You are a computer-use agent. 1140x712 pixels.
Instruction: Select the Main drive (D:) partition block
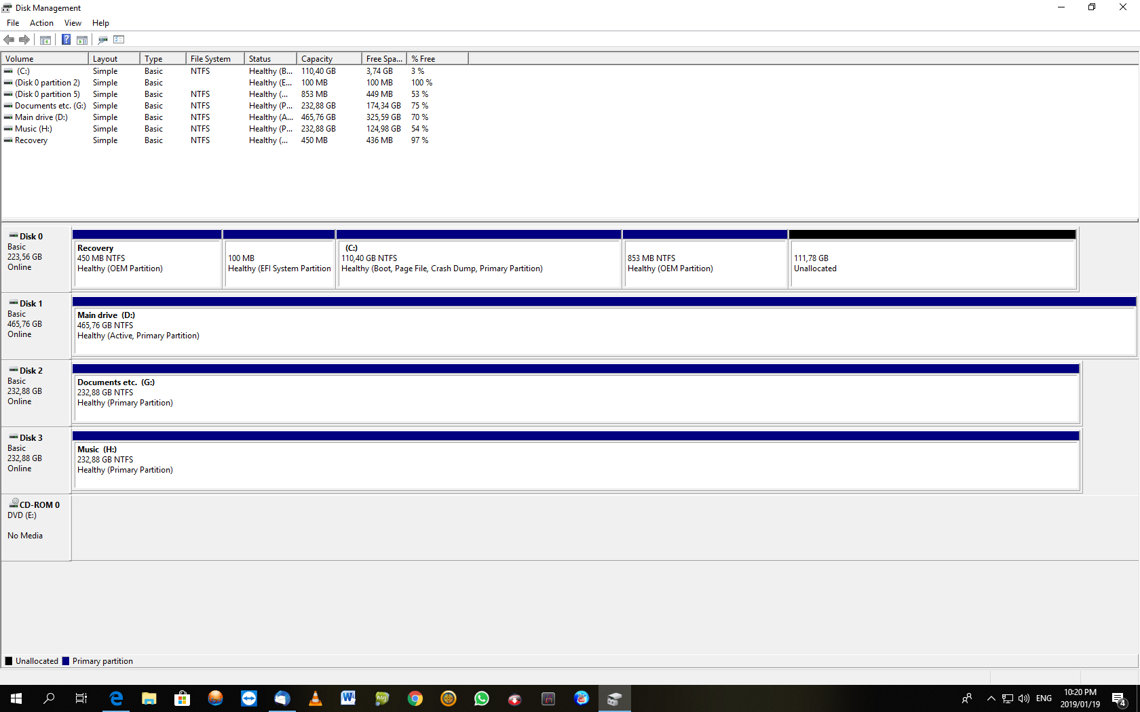(x=604, y=326)
